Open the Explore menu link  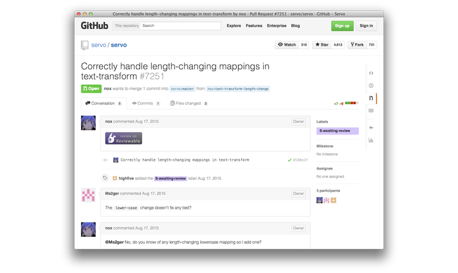(x=234, y=26)
